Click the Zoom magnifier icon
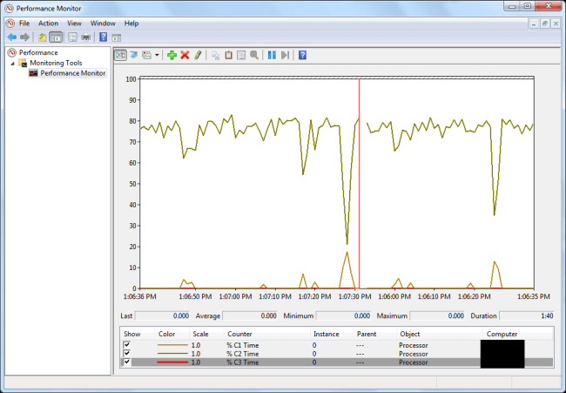The image size is (566, 393). 253,55
